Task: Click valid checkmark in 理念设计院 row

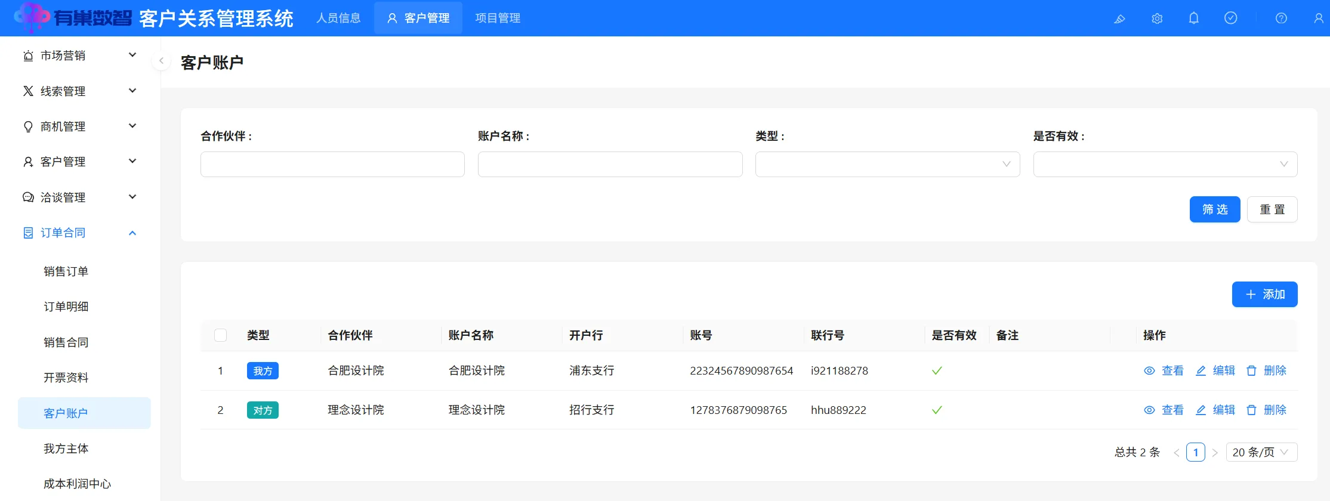Action: point(937,410)
